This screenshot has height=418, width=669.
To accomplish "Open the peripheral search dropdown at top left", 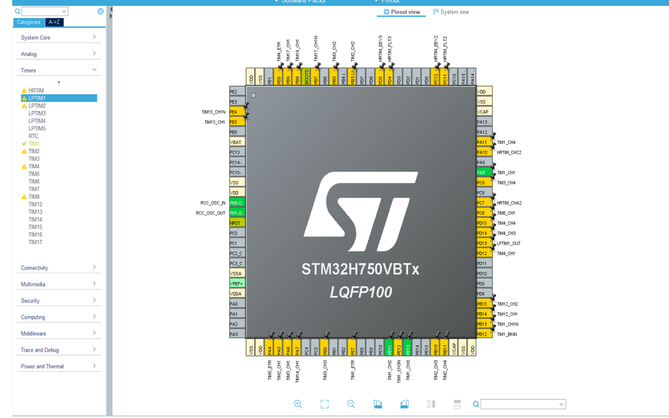I will click(64, 11).
